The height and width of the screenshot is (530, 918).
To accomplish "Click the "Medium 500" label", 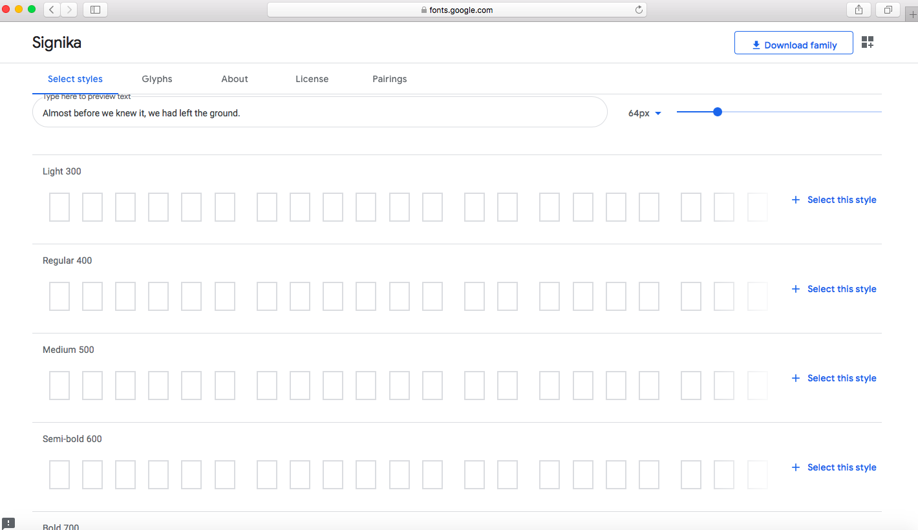I will pyautogui.click(x=69, y=350).
